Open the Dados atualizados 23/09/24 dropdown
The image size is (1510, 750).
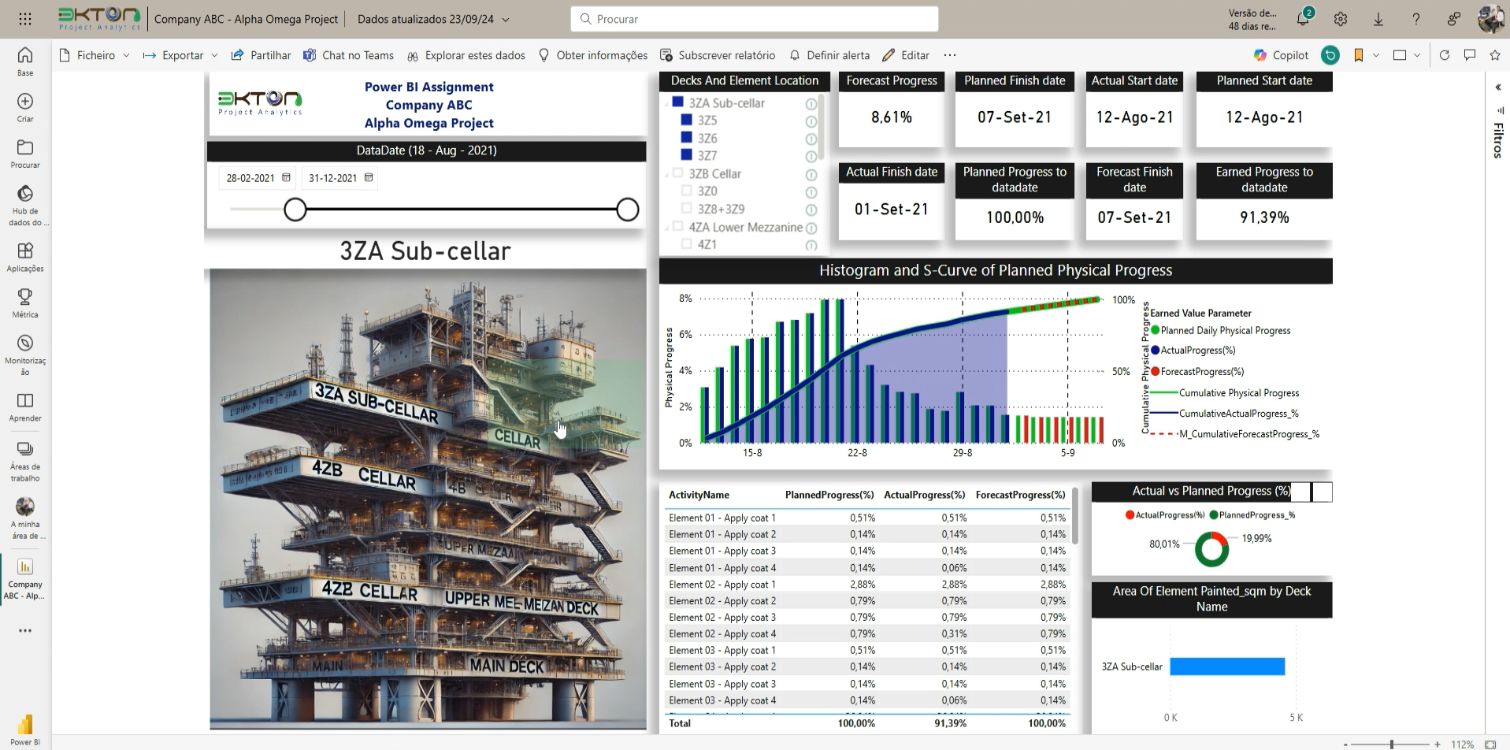[432, 19]
